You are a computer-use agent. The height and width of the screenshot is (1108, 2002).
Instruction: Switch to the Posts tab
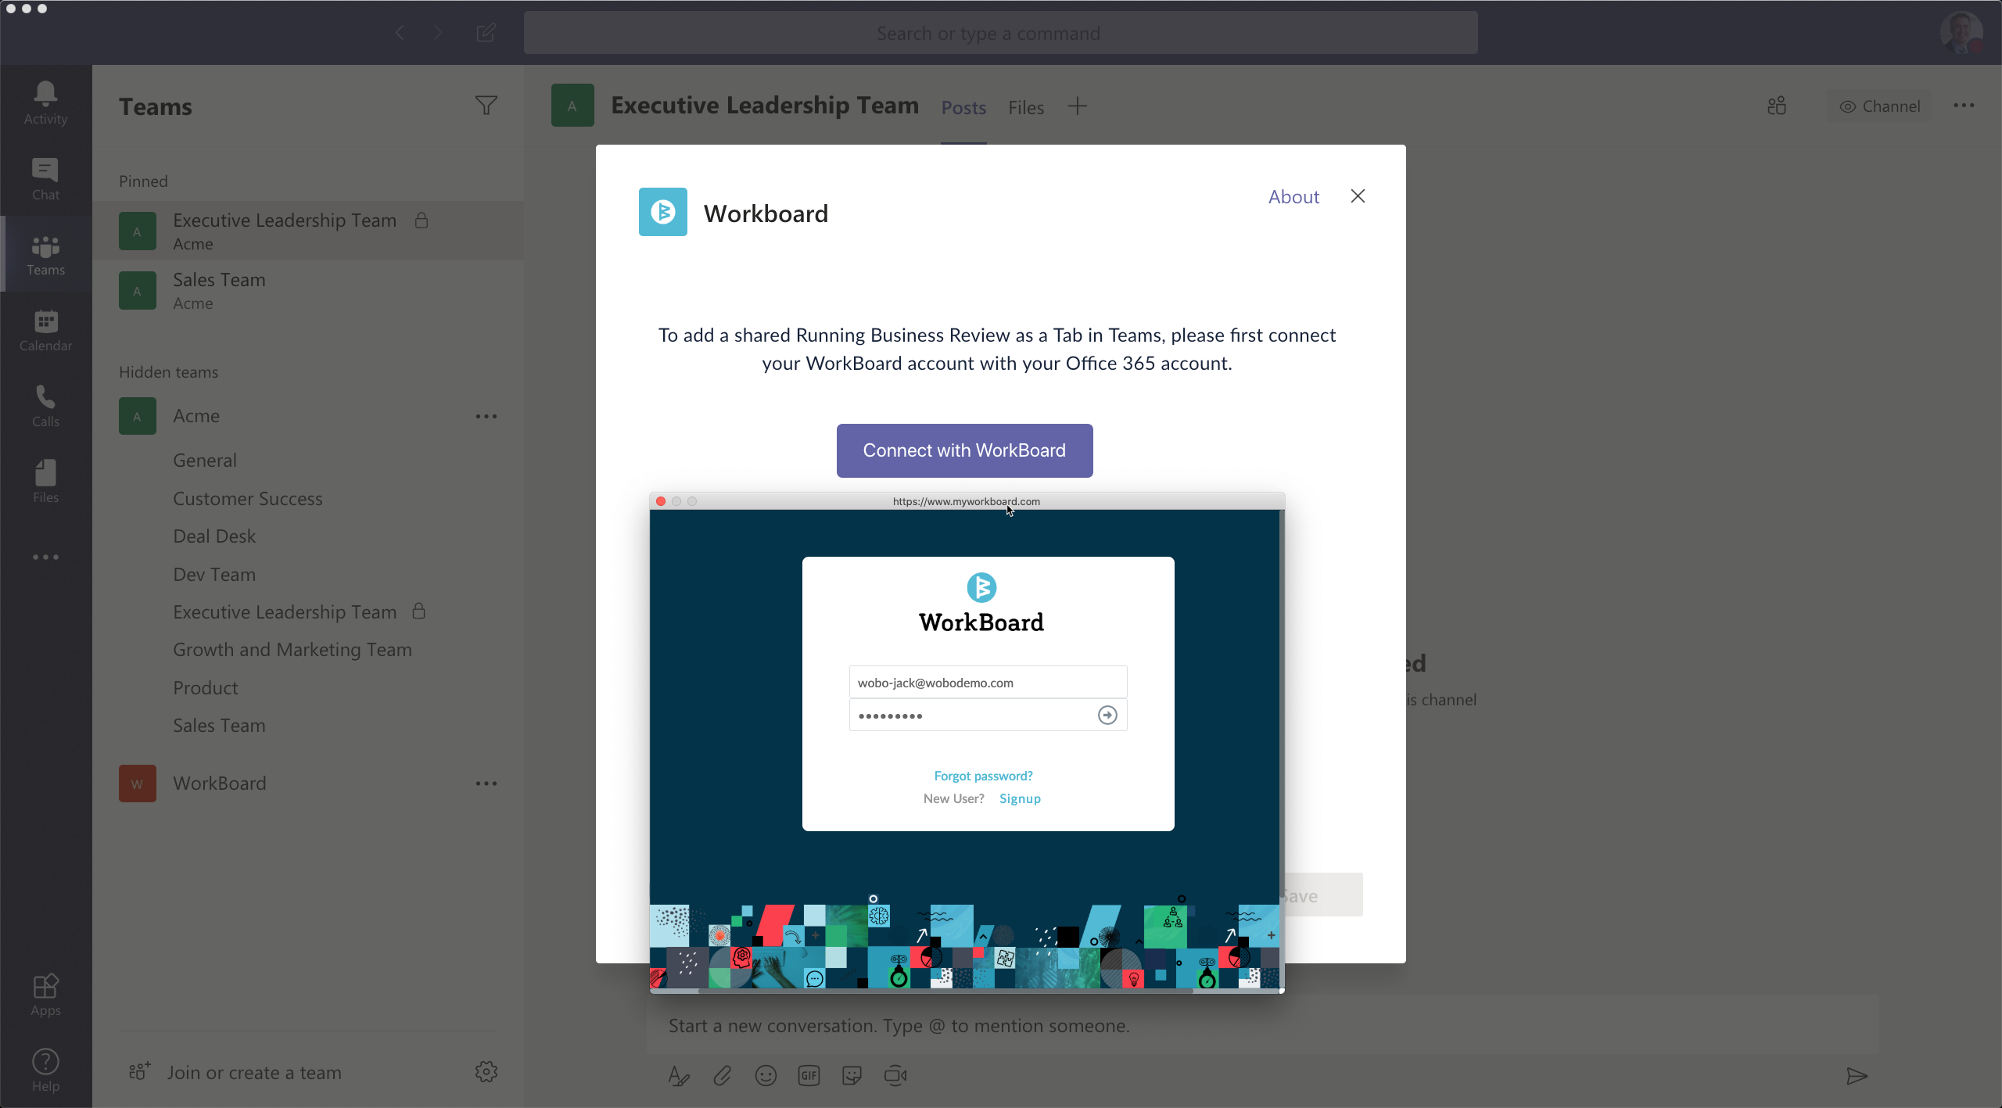[x=963, y=108]
